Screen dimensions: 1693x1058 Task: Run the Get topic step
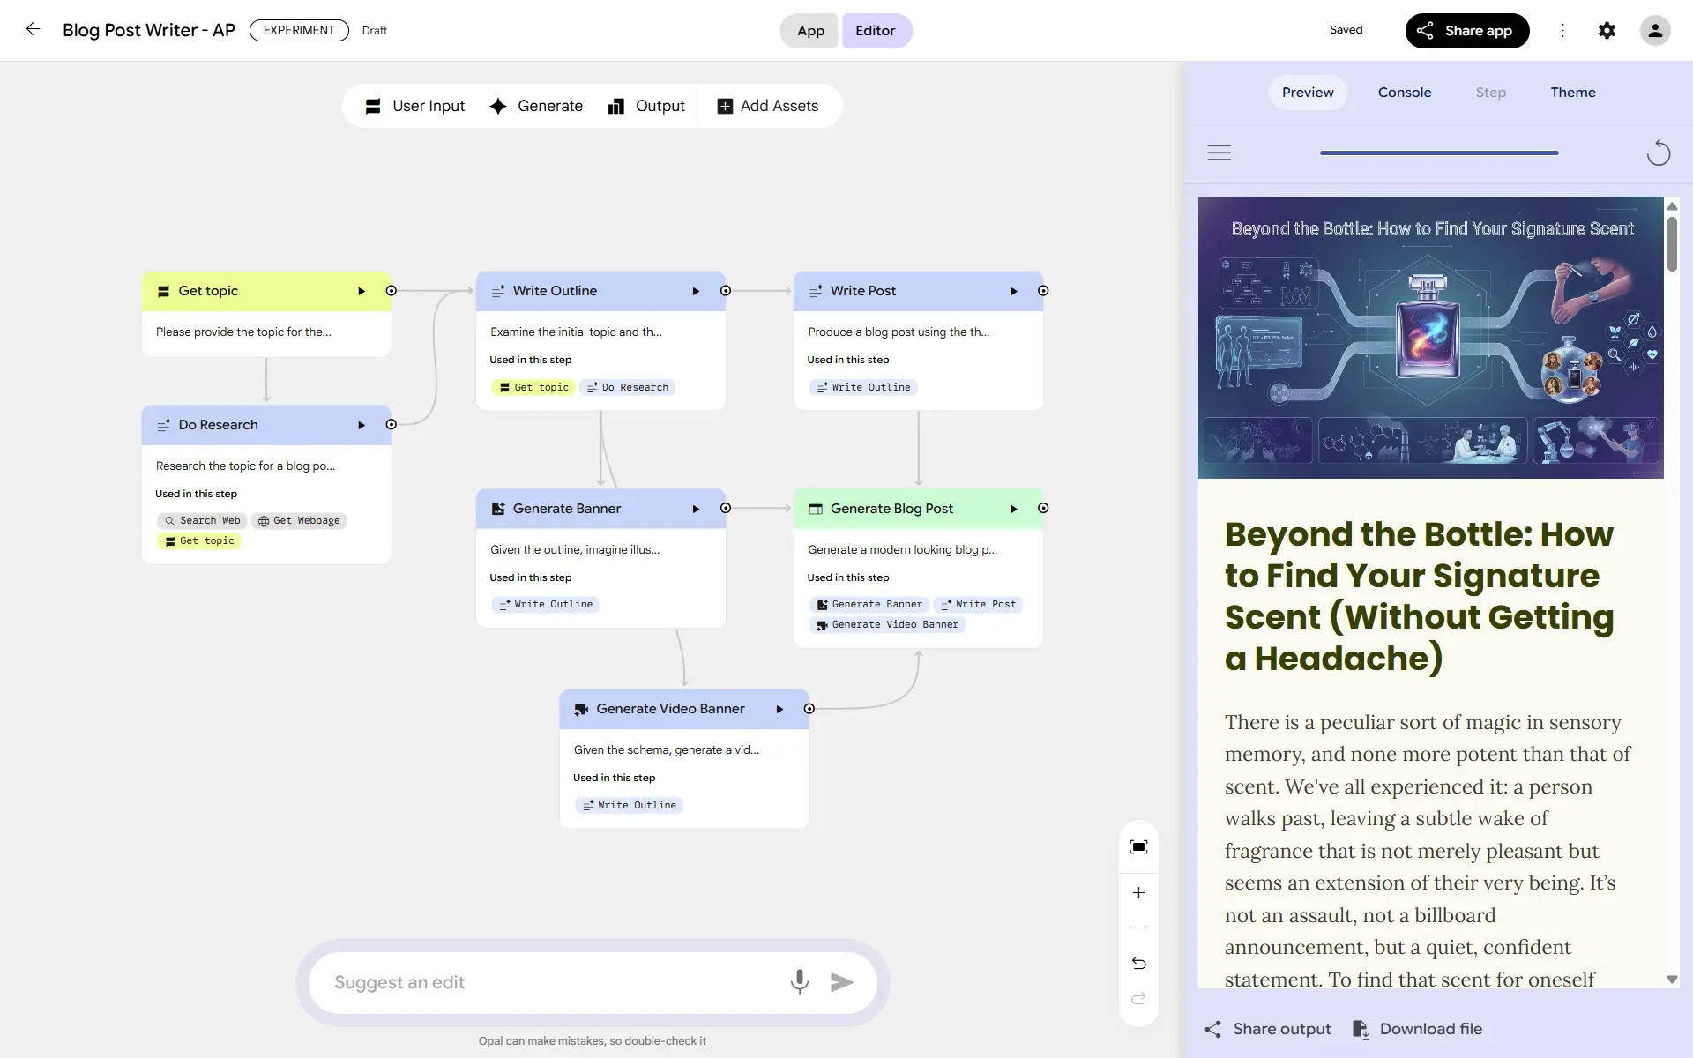[x=361, y=291]
